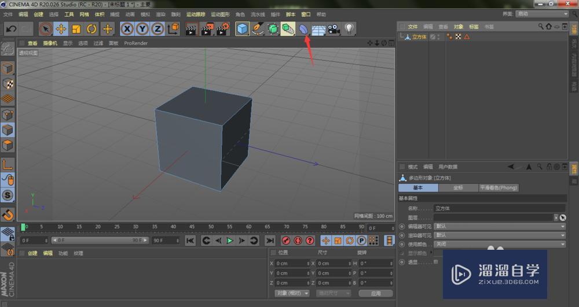Expand the 使用颜色 dropdown
This screenshot has height=307, width=579.
tap(500, 245)
